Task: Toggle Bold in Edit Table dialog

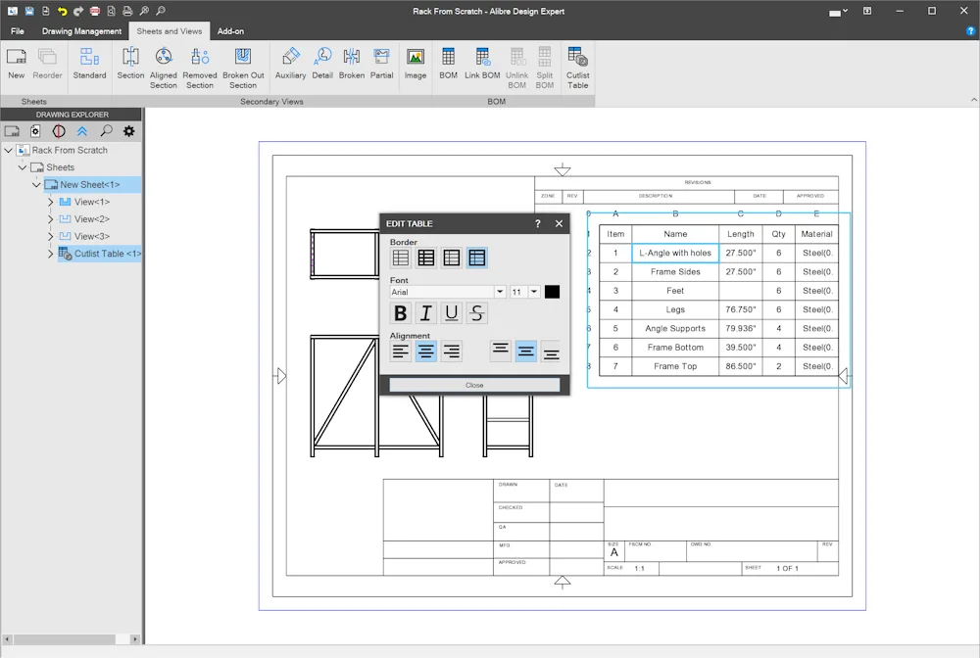Action: (x=401, y=312)
